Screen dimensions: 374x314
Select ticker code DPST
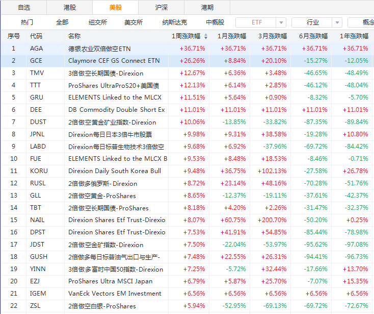[x=37, y=232]
